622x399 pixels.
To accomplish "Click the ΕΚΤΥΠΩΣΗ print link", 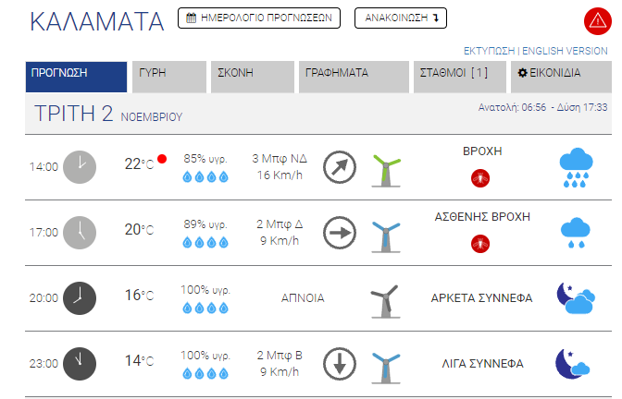I will click(x=489, y=51).
